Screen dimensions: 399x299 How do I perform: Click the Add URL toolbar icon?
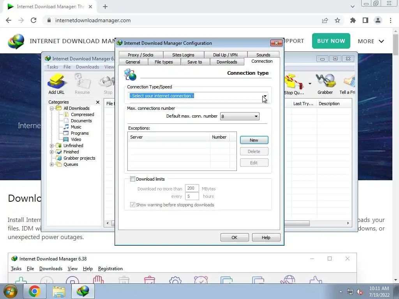[56, 84]
